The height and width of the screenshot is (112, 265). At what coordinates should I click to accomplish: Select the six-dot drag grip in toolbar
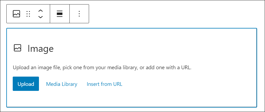pyautogui.click(x=28, y=14)
